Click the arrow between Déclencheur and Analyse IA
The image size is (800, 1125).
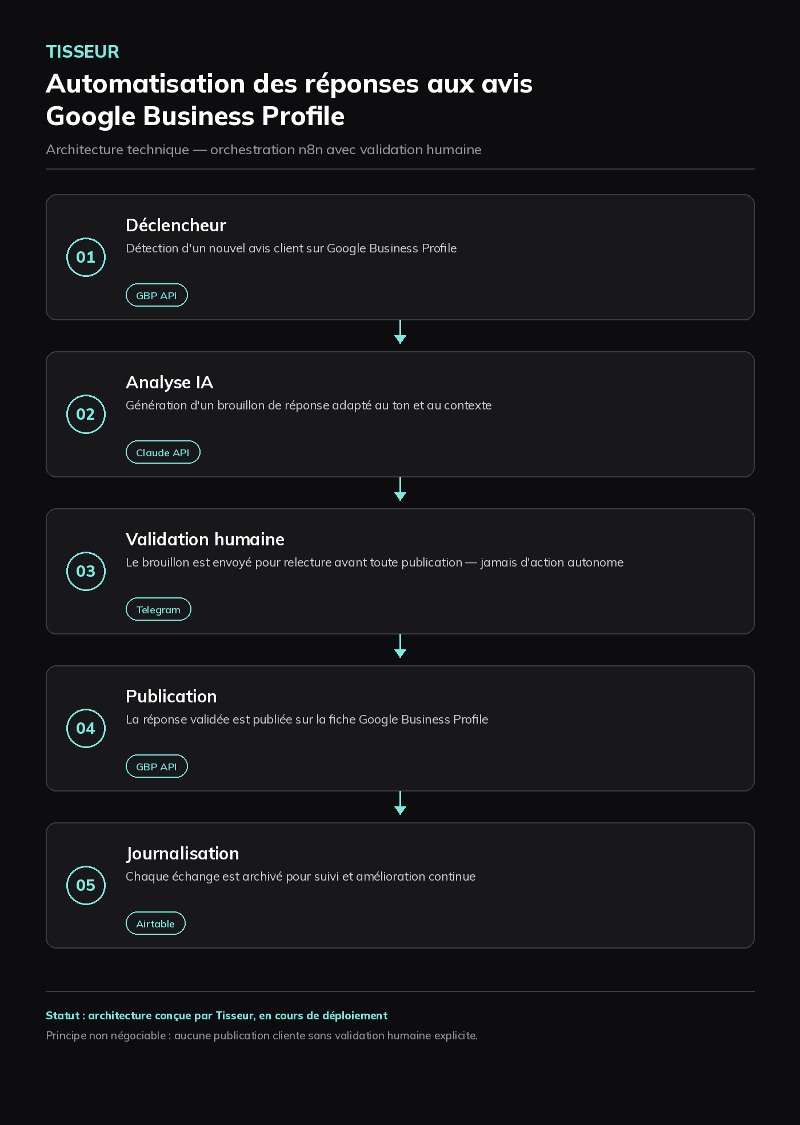point(400,332)
